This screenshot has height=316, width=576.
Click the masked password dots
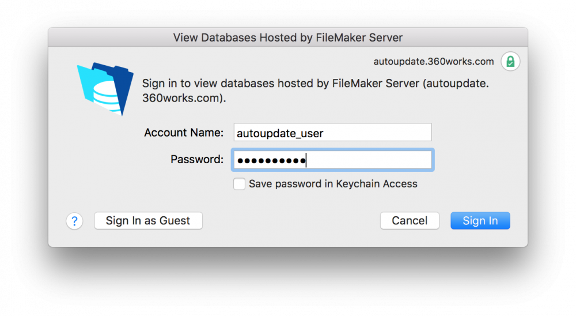click(271, 160)
